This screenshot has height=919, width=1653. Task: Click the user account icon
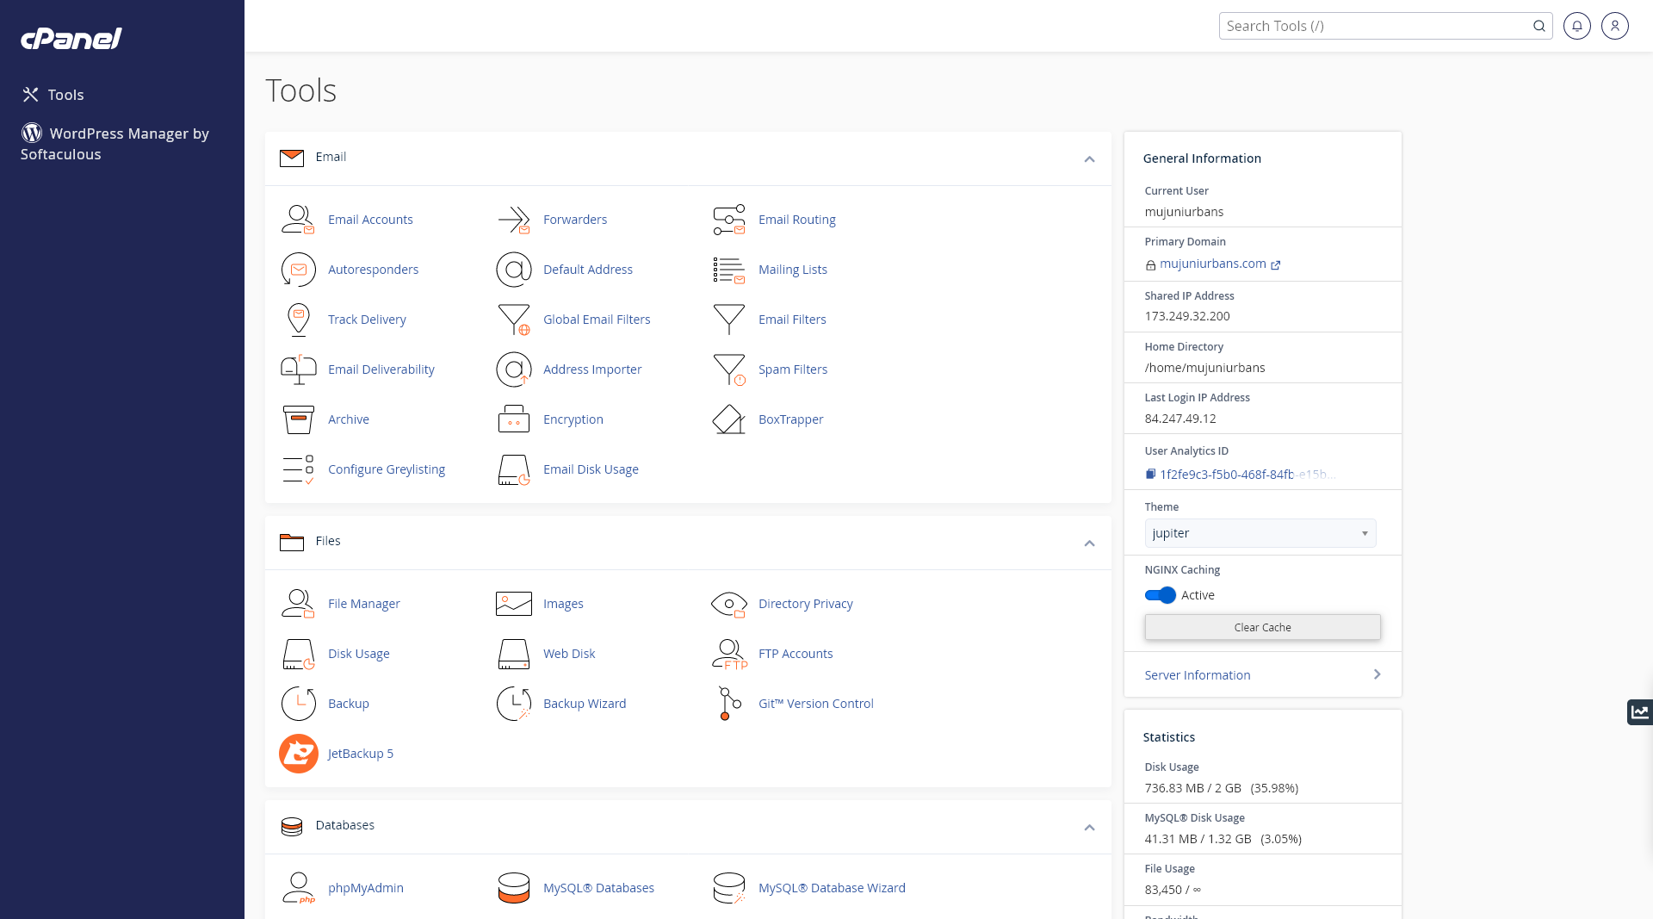1614,26
